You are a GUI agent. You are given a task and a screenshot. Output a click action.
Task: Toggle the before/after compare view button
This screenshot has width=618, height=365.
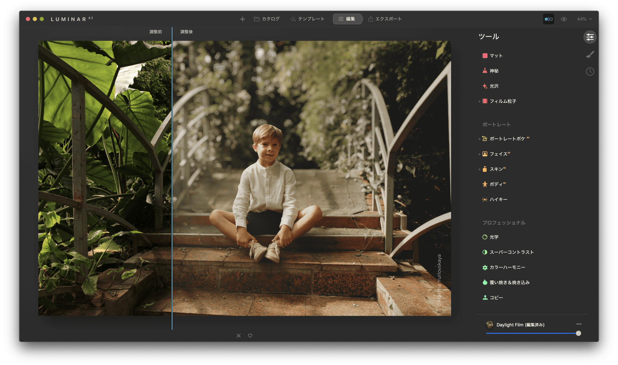[548, 19]
